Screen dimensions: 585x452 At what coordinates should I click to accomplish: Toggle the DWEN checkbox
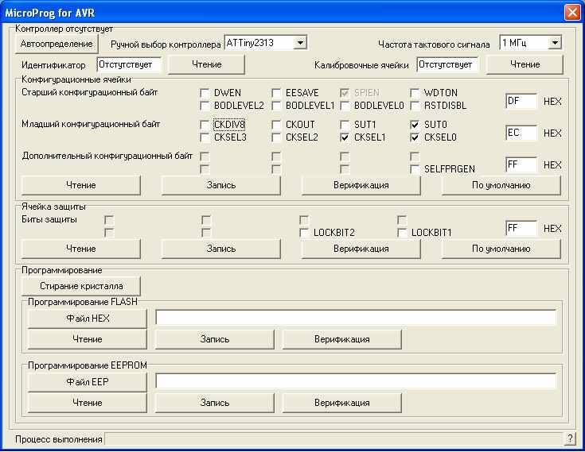click(x=205, y=93)
